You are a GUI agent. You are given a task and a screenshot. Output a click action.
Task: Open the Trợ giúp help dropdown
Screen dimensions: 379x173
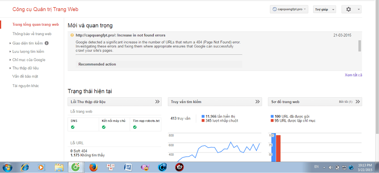point(325,9)
